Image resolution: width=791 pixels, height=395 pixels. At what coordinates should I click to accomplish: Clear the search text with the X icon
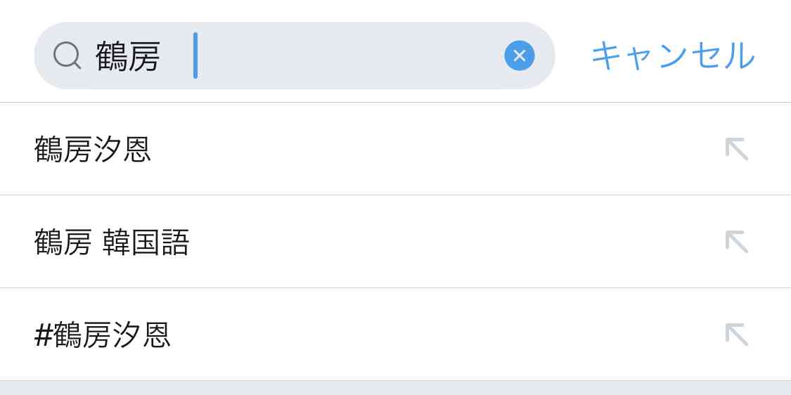coord(519,56)
